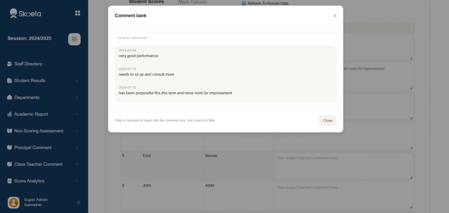The height and width of the screenshot is (213, 449).
Task: Click the Super Admin avatar icon
Action: pyautogui.click(x=14, y=202)
